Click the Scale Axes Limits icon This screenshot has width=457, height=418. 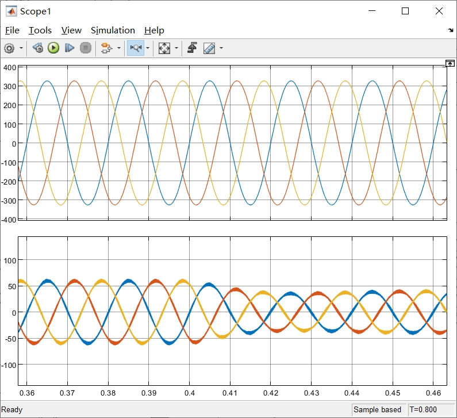coord(164,48)
